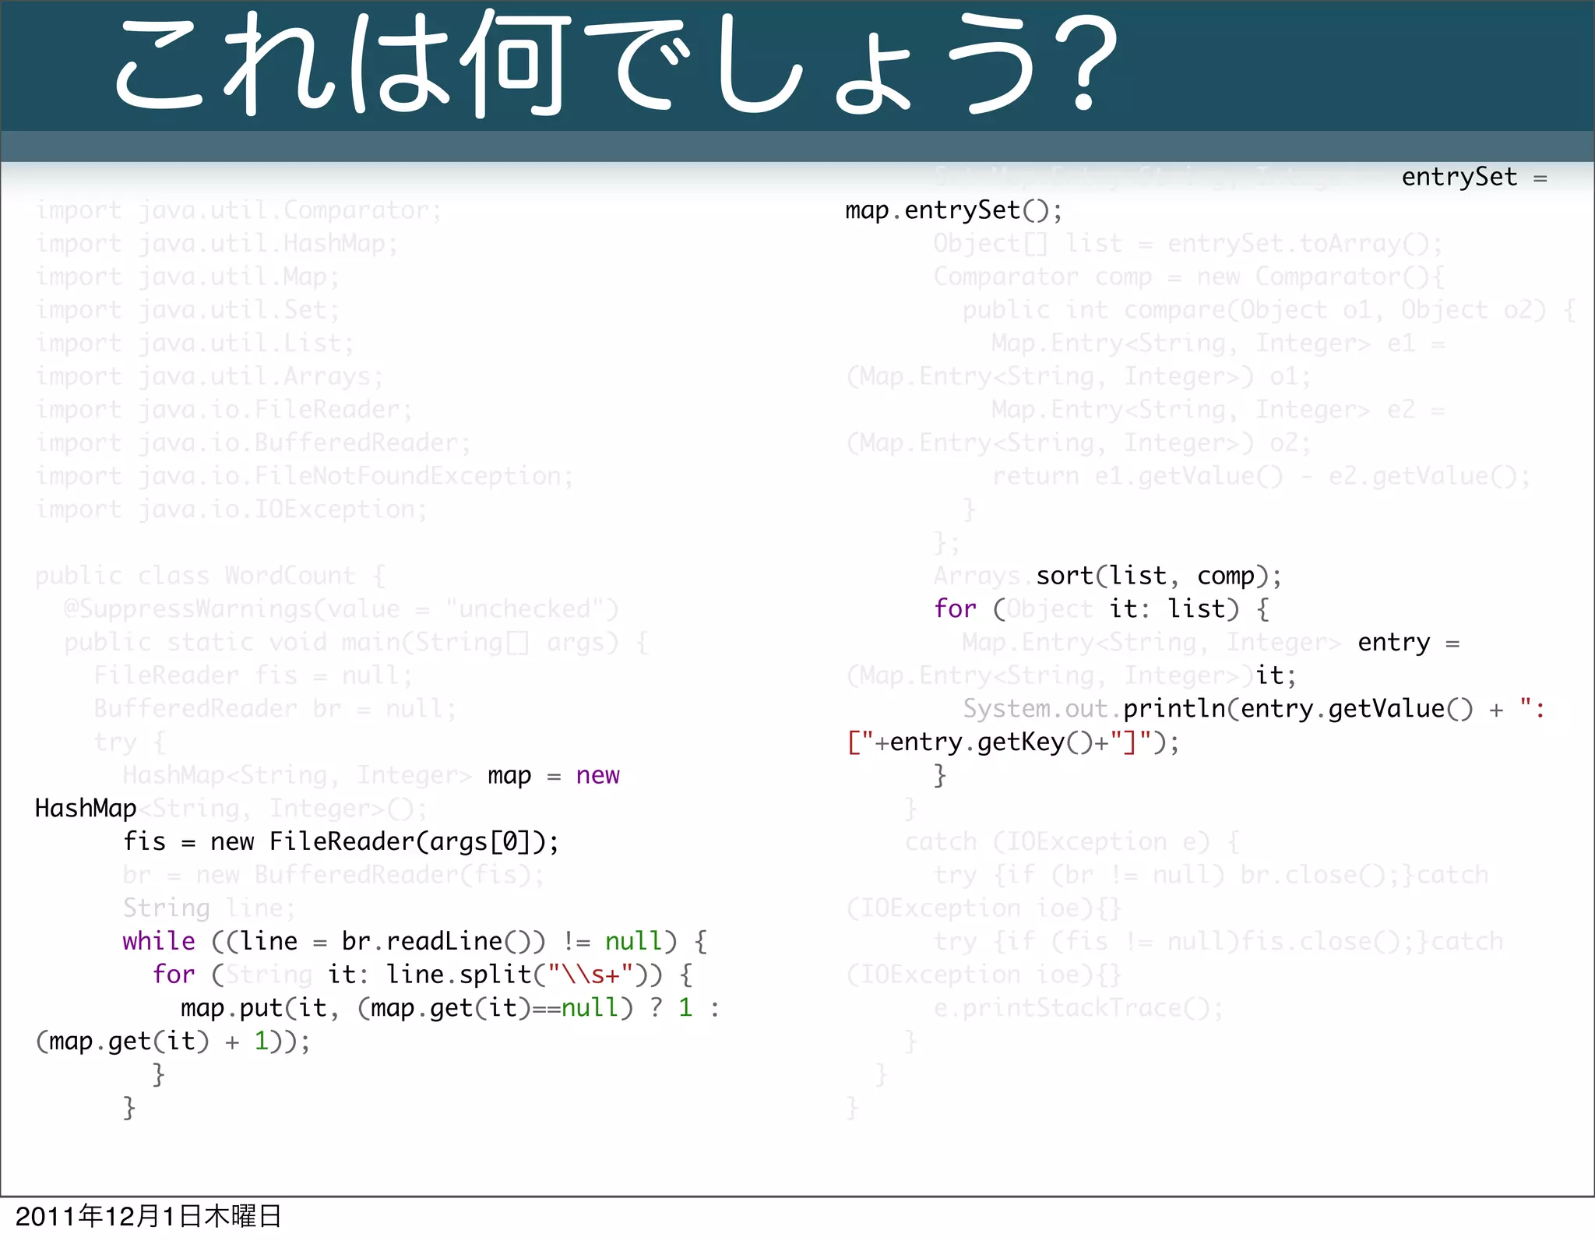1595x1241 pixels.
Task: Click the line with fis.close()
Action: 1217,942
